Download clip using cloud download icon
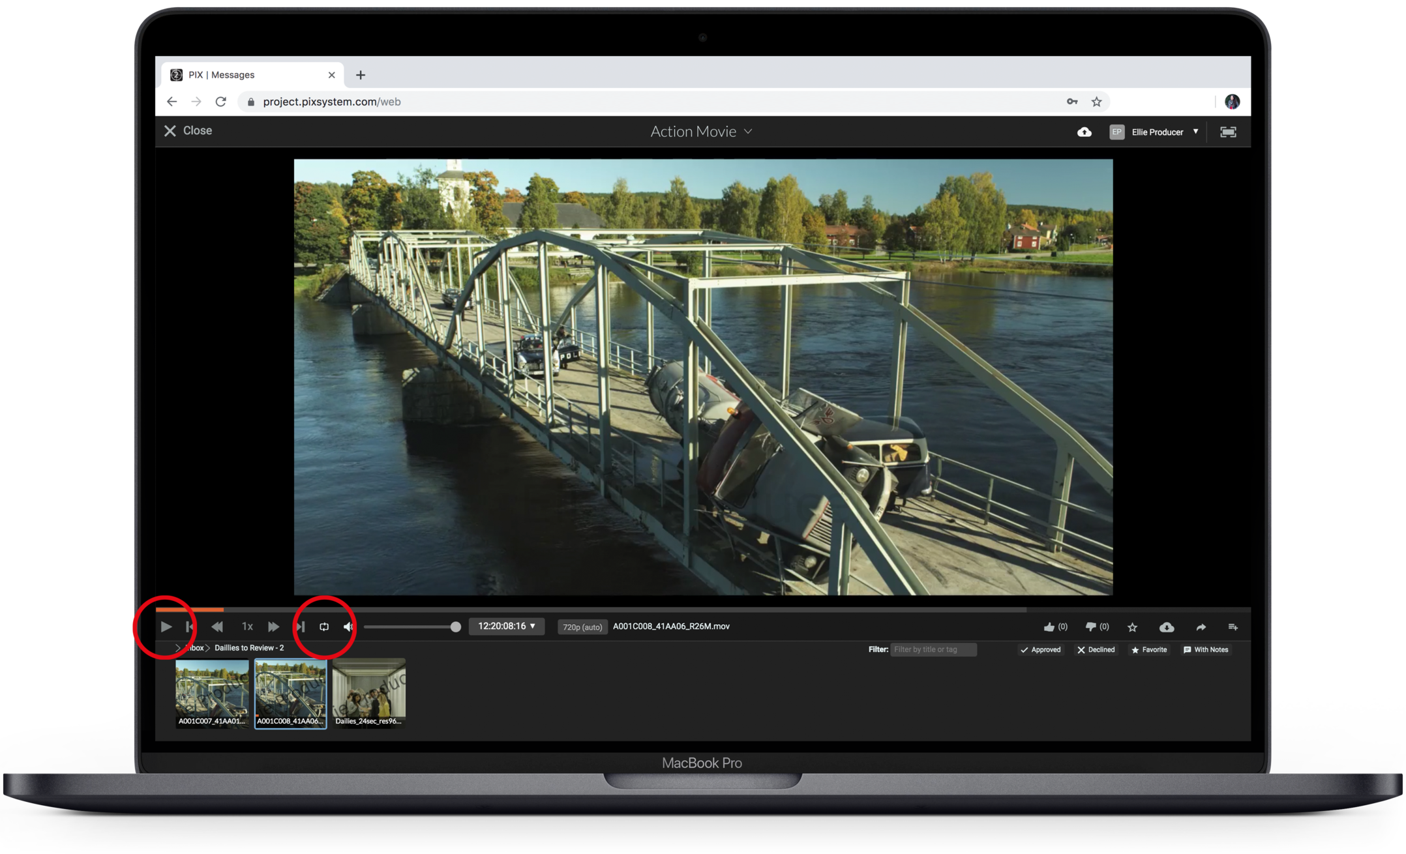Screen dimensions: 1406x854 (x=1167, y=627)
